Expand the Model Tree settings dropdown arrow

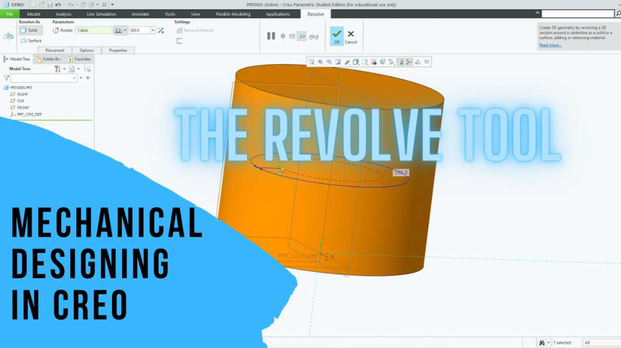pos(64,69)
